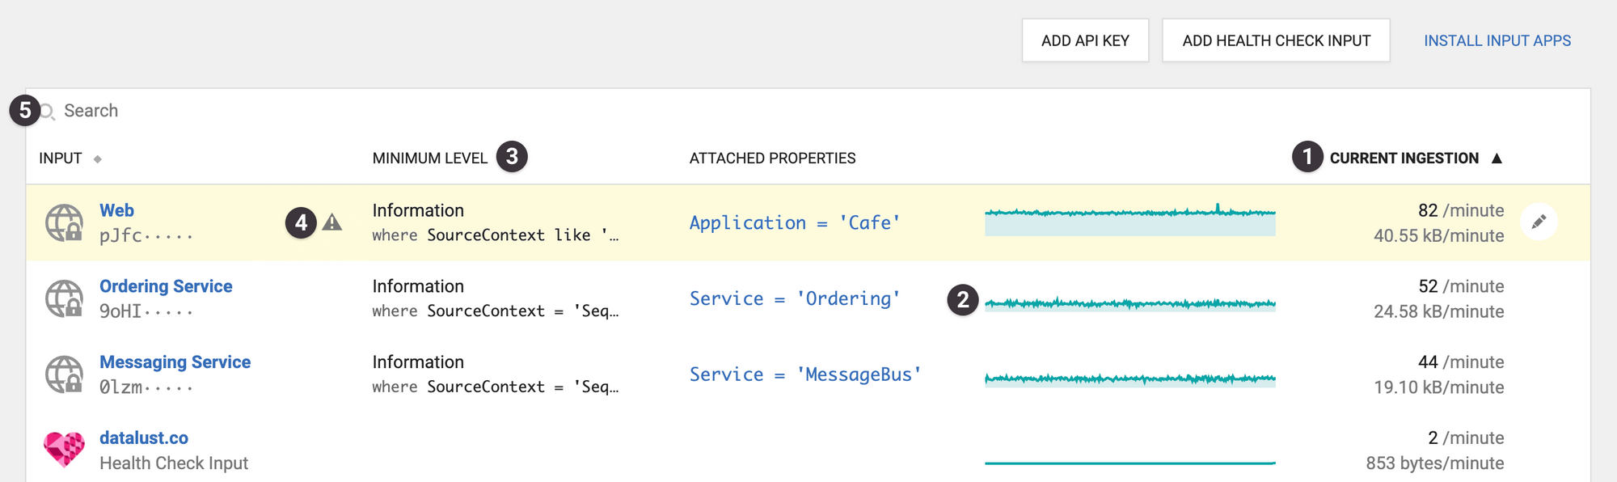Open the Web input link
This screenshot has width=1617, height=482.
116,210
